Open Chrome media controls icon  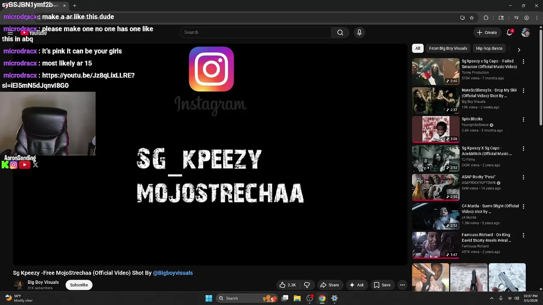tap(516, 18)
